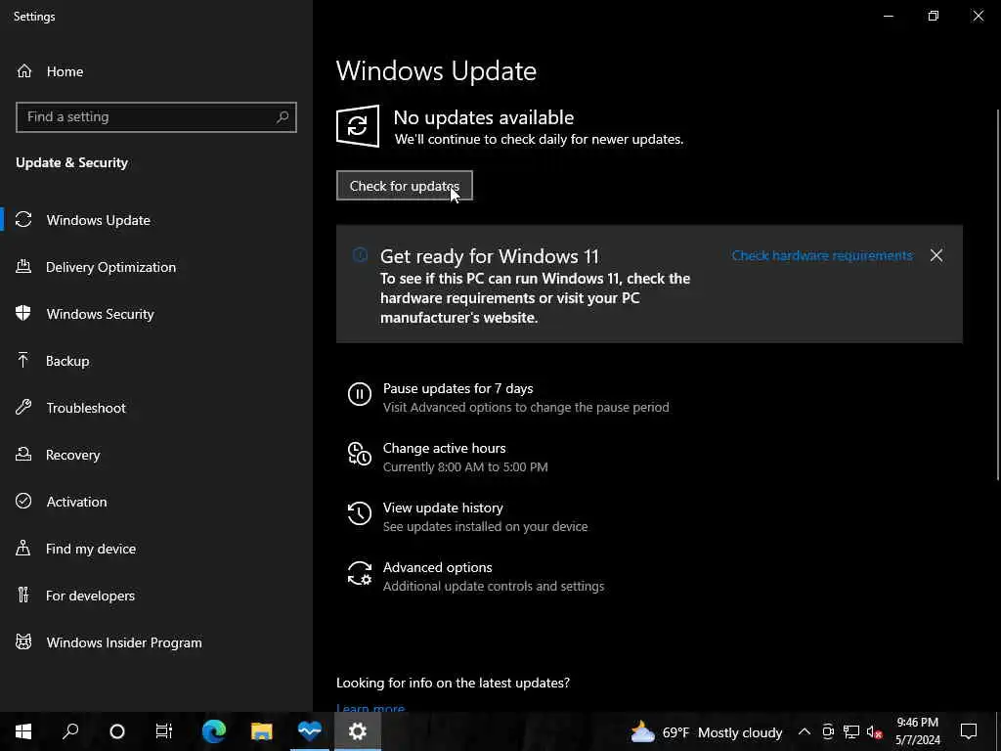Open the Learn more link
The width and height of the screenshot is (1001, 751).
click(370, 708)
